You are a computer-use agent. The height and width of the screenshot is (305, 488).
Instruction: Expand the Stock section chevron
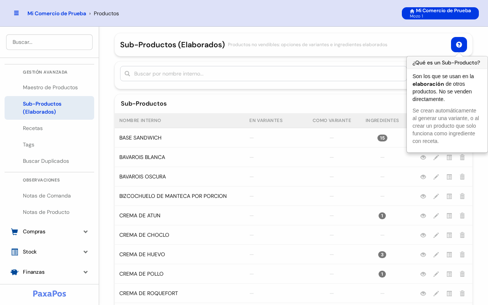tap(85, 252)
